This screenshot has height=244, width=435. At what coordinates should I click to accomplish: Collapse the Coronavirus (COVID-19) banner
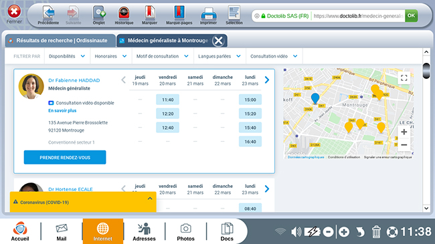(150, 199)
